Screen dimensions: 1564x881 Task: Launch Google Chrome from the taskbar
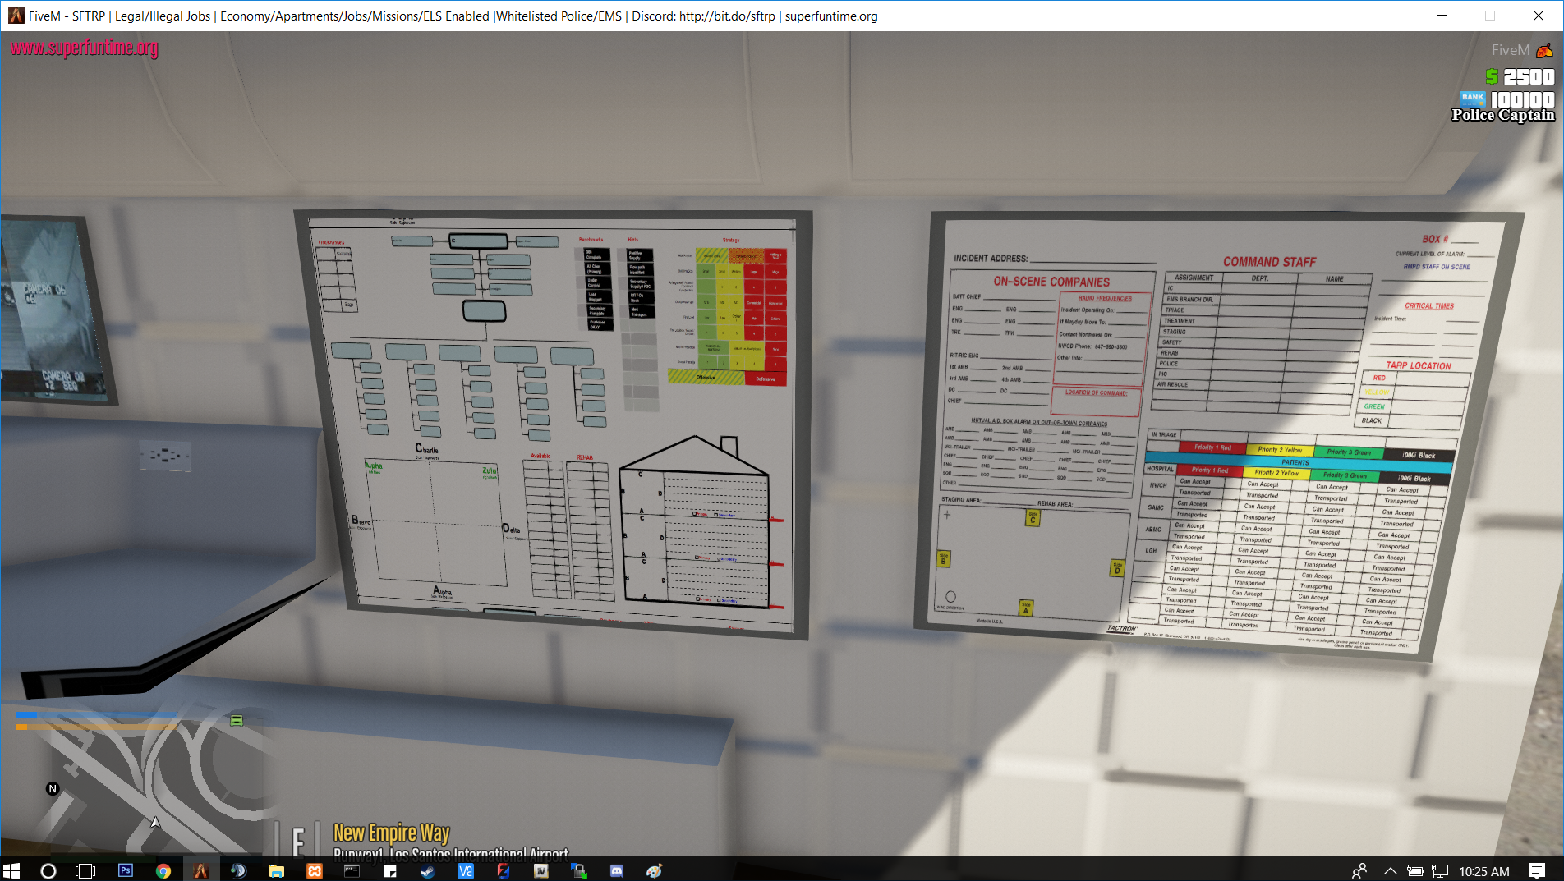click(163, 870)
